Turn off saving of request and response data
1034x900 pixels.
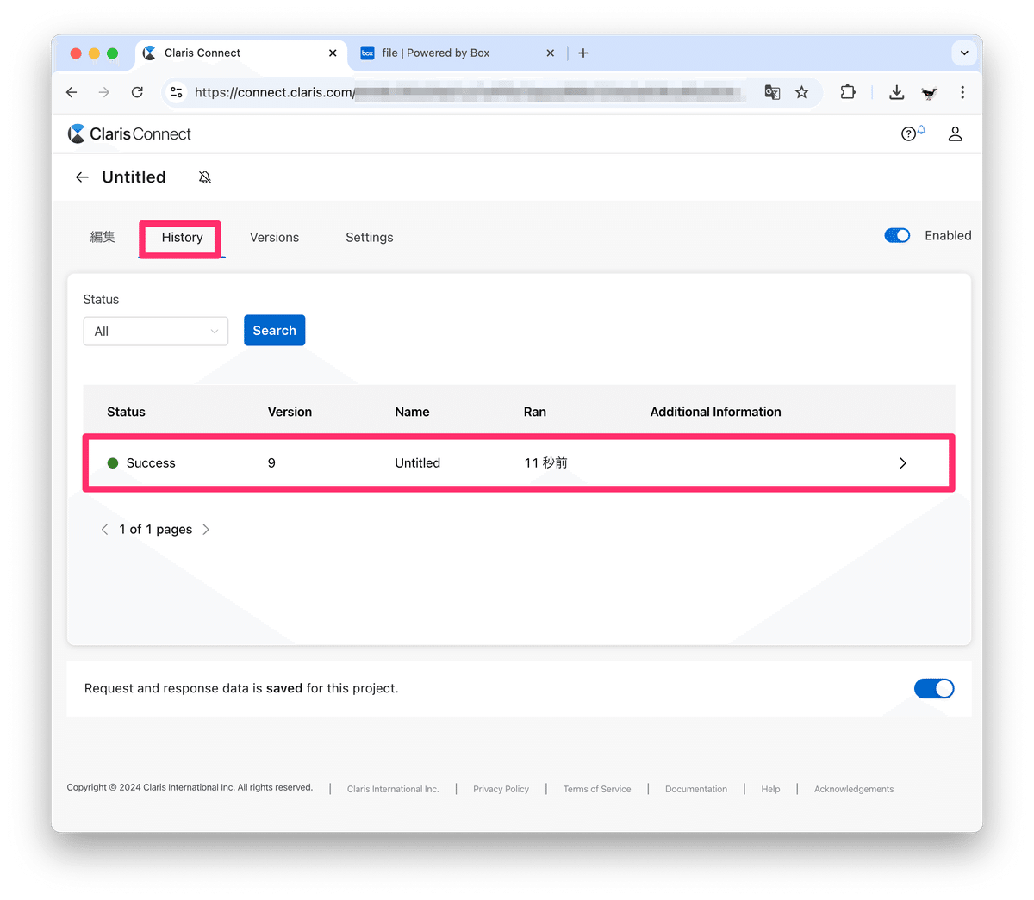click(x=934, y=688)
